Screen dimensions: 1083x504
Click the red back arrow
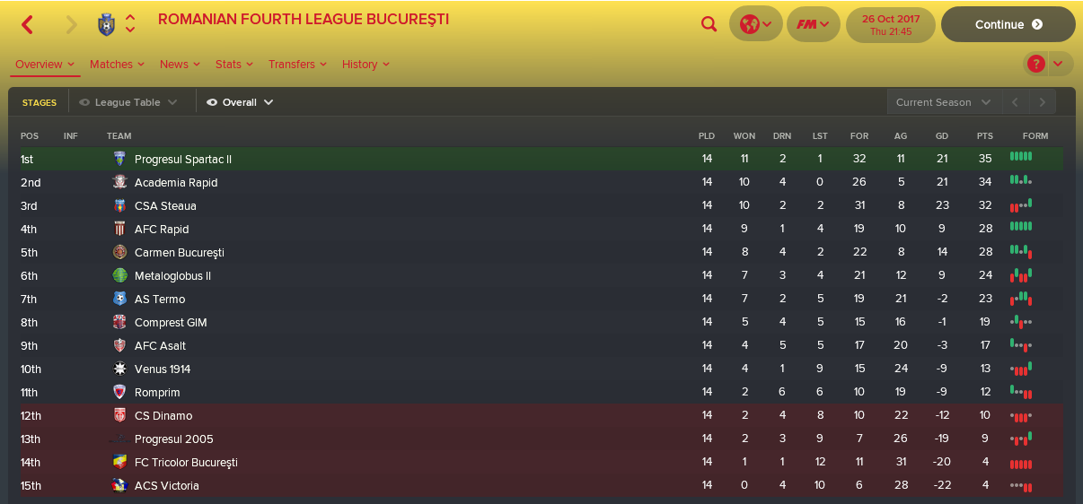[28, 25]
